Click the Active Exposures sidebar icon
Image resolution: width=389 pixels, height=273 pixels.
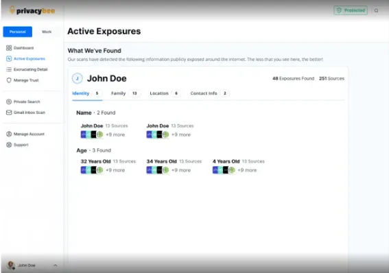pyautogui.click(x=9, y=59)
